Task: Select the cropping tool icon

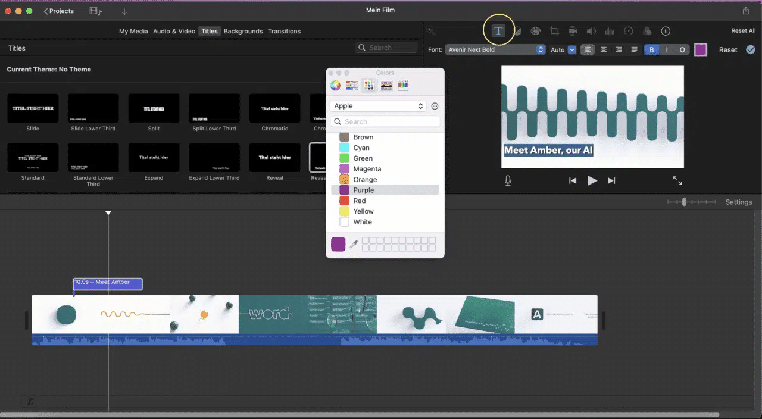Action: 554,31
